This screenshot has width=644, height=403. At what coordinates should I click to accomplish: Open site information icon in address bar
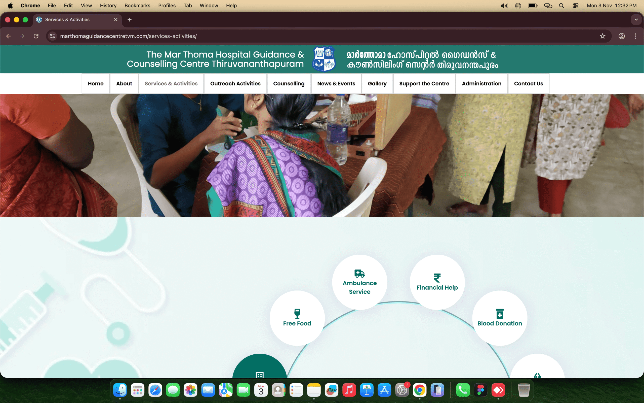(53, 36)
